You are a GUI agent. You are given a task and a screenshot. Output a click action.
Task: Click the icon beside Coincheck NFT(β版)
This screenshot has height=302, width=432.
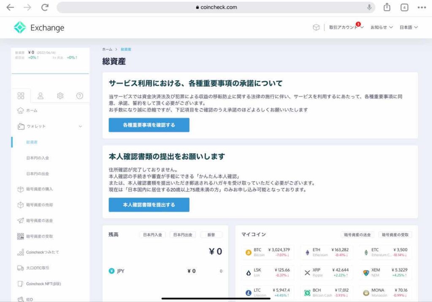[x=20, y=283]
